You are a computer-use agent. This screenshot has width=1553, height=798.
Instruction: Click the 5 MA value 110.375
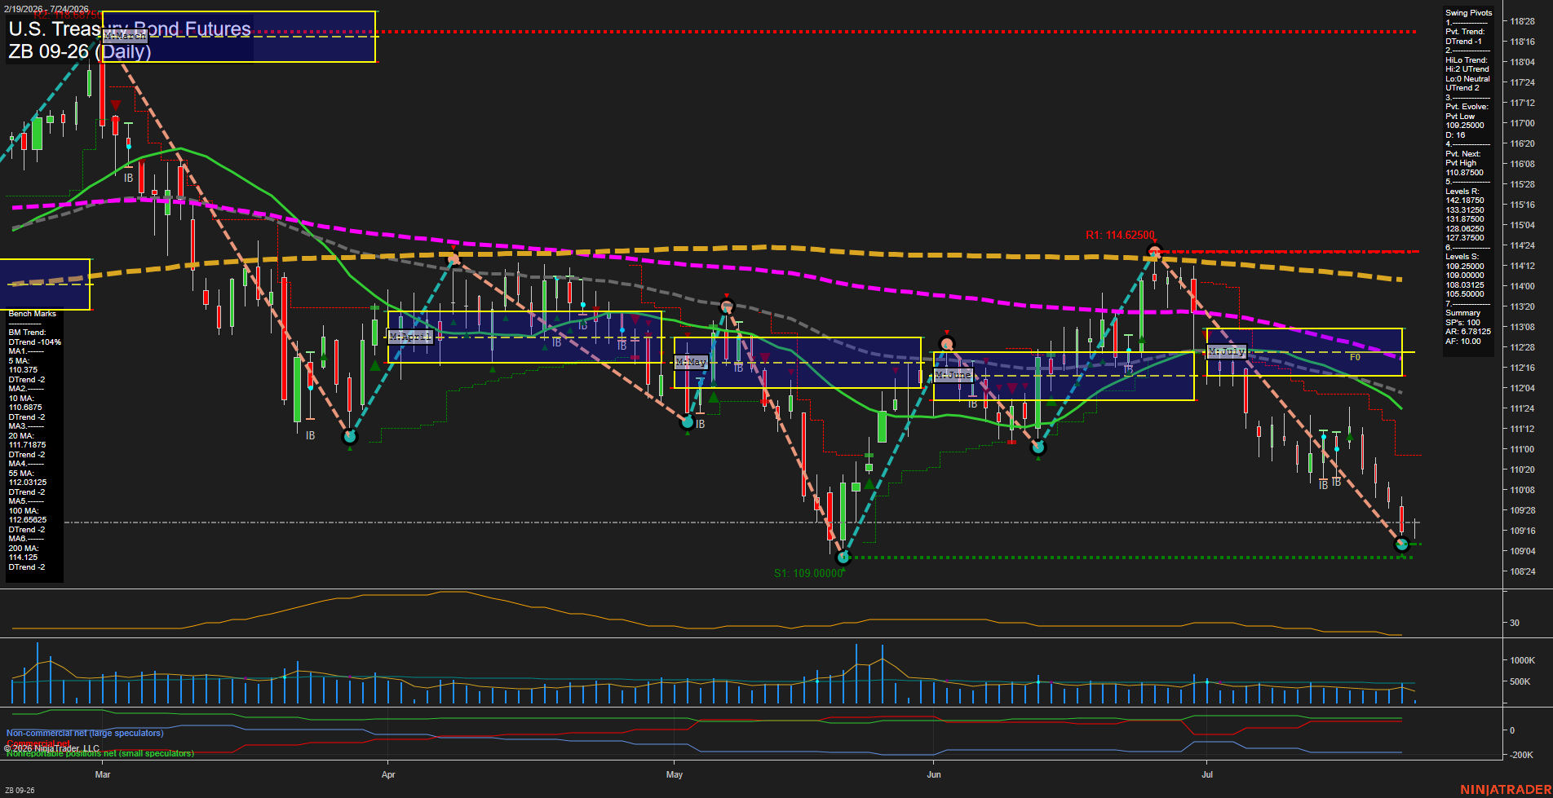(24, 370)
